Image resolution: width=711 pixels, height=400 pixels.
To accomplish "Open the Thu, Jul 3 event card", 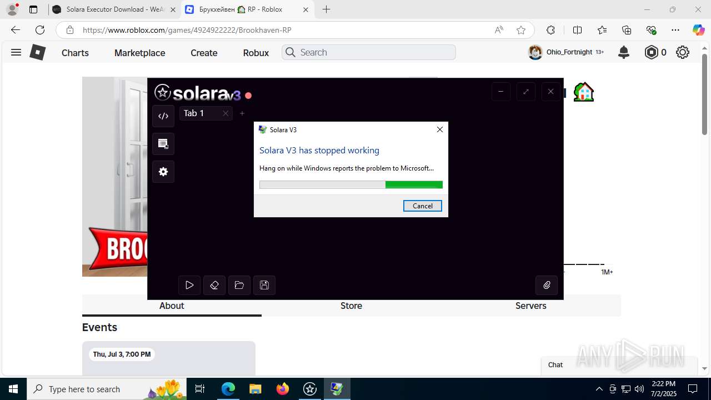I will [x=169, y=358].
